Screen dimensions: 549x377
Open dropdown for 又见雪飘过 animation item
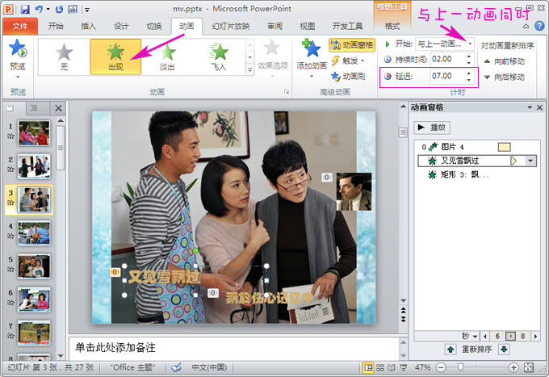530,161
